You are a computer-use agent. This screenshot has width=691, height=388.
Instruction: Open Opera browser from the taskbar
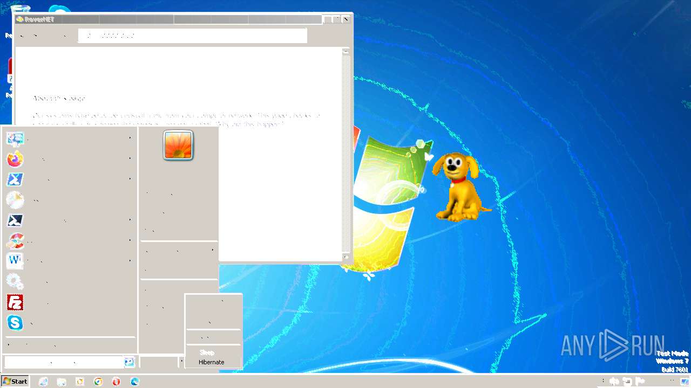click(117, 382)
